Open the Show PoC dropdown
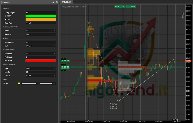Screen dimensions: 193x123 coord(41,54)
